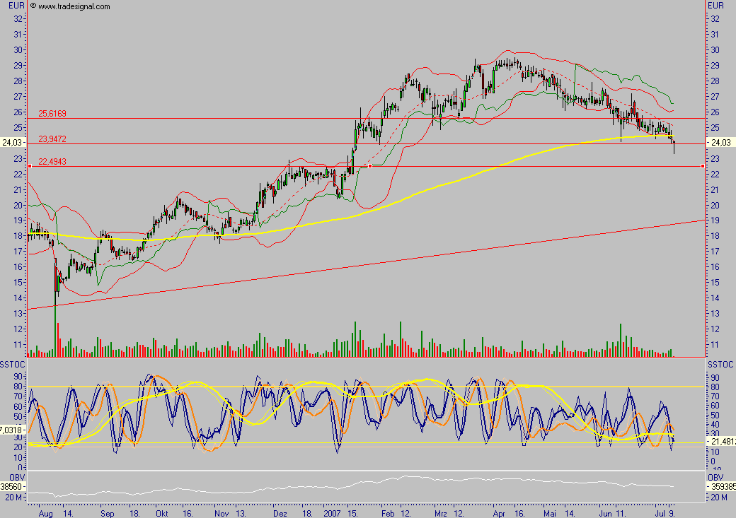Image resolution: width=736 pixels, height=518 pixels.
Task: Select the 2007 year label on time axis
Action: pos(330,514)
